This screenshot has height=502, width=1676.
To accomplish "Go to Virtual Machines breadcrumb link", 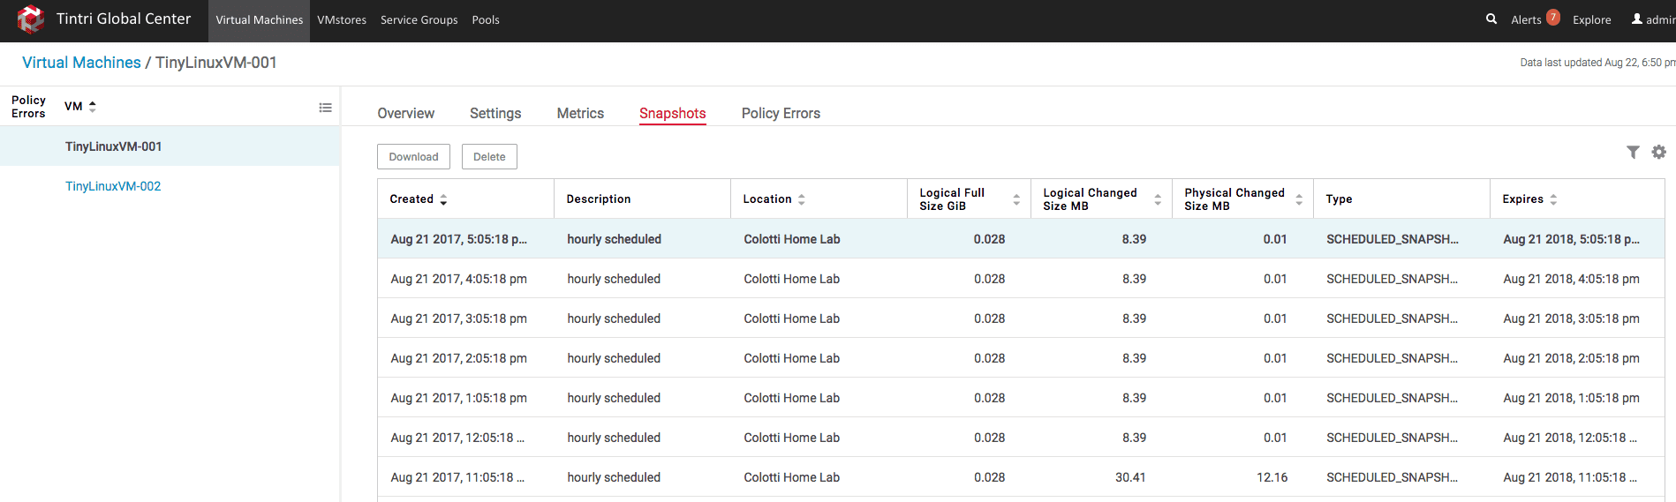I will tap(81, 63).
